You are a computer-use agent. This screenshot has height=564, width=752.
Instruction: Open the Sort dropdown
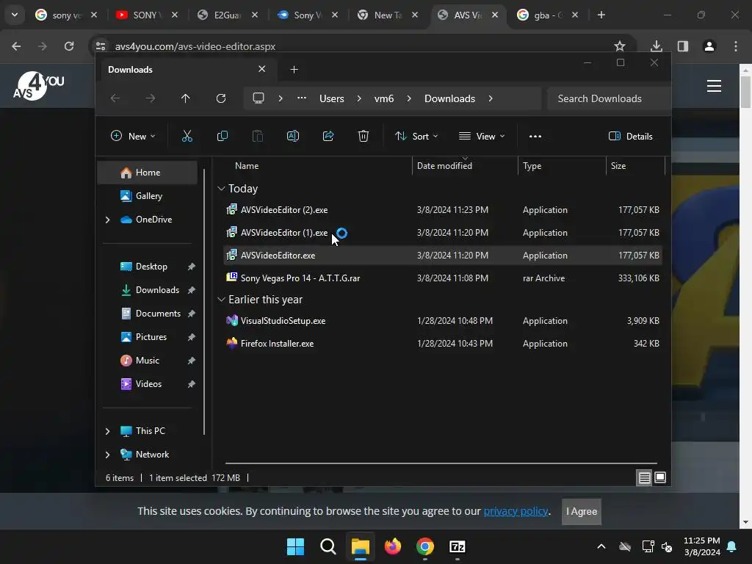[x=416, y=136]
